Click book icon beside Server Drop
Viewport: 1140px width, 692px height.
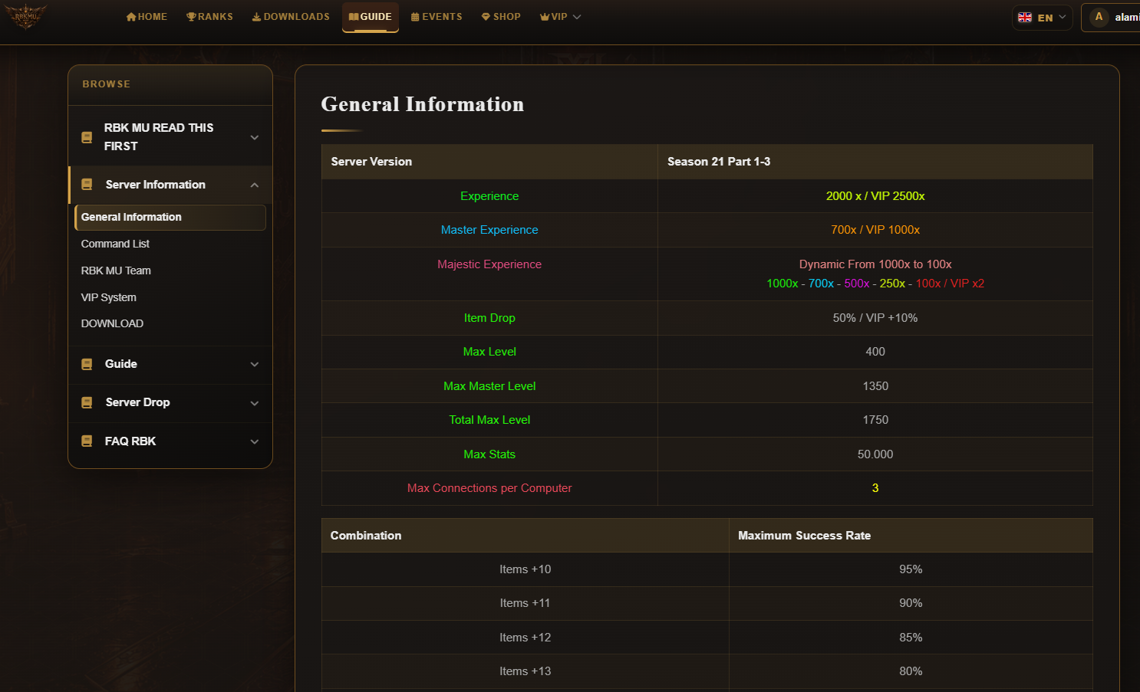tap(87, 403)
